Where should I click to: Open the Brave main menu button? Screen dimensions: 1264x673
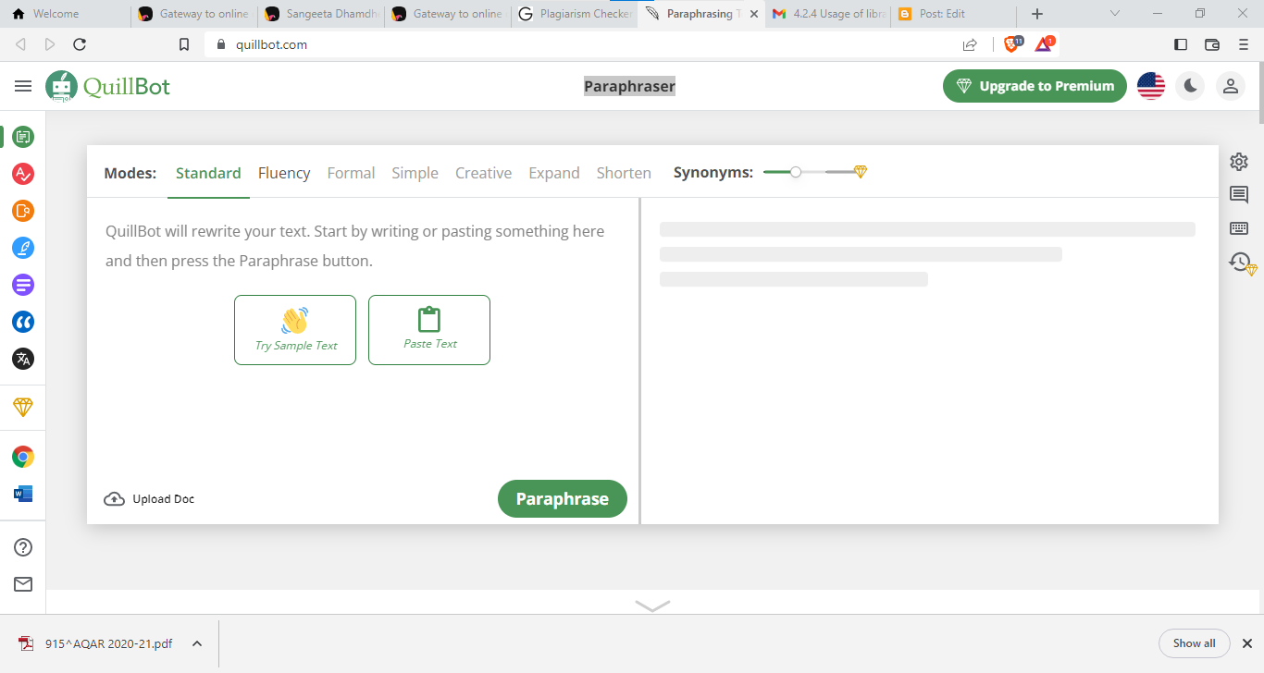[1244, 44]
